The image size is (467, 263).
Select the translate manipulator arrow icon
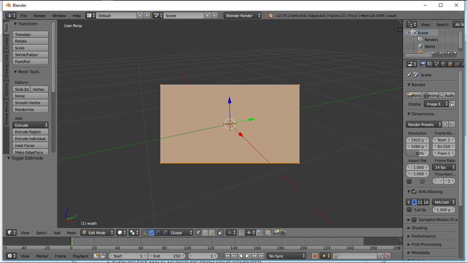pos(151,233)
